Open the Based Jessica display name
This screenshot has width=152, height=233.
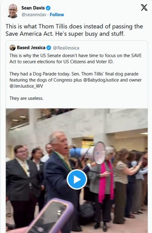click(31, 47)
